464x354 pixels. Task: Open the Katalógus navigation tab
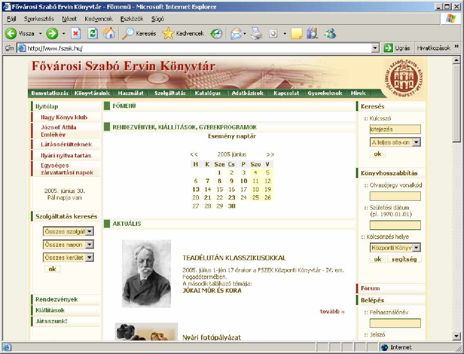point(208,93)
